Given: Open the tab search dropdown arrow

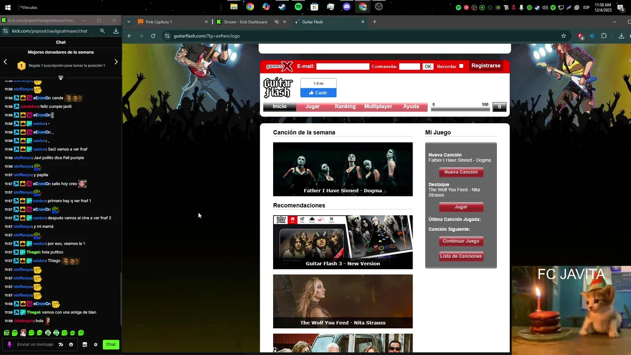Looking at the screenshot, I should [129, 22].
